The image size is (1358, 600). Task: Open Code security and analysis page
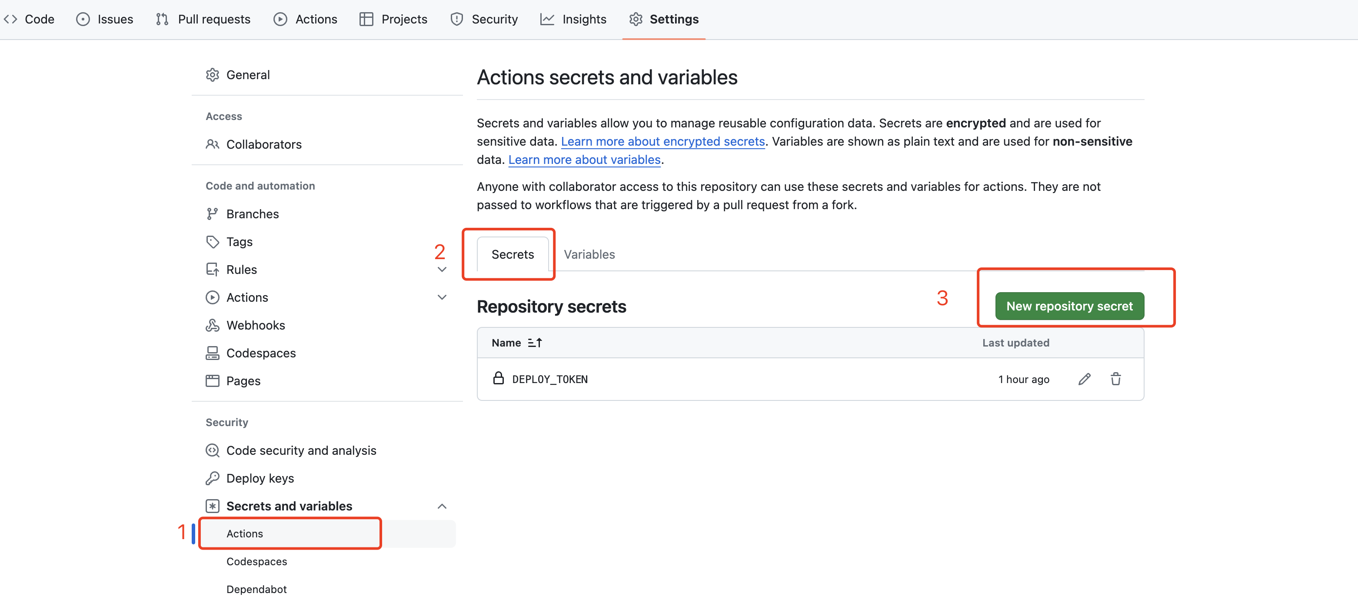[301, 450]
